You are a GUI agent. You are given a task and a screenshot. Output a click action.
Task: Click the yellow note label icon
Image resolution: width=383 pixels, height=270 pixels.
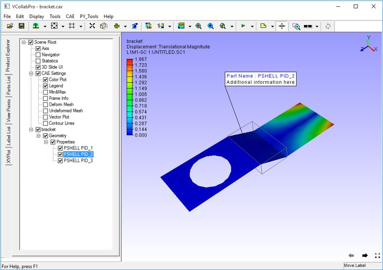tap(263, 25)
